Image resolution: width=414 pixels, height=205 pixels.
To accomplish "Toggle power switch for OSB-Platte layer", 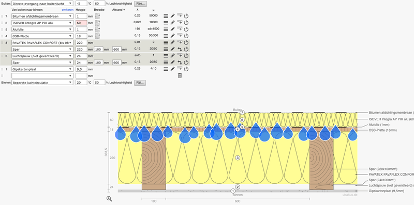I will pyautogui.click(x=186, y=36).
